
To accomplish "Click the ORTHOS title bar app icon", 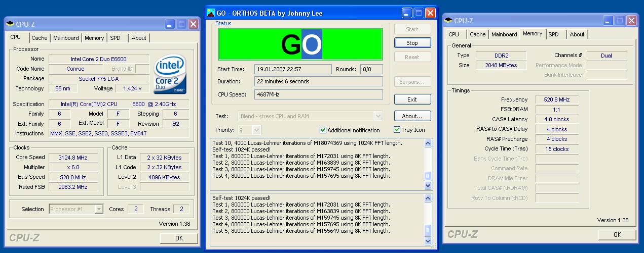I will 211,13.
